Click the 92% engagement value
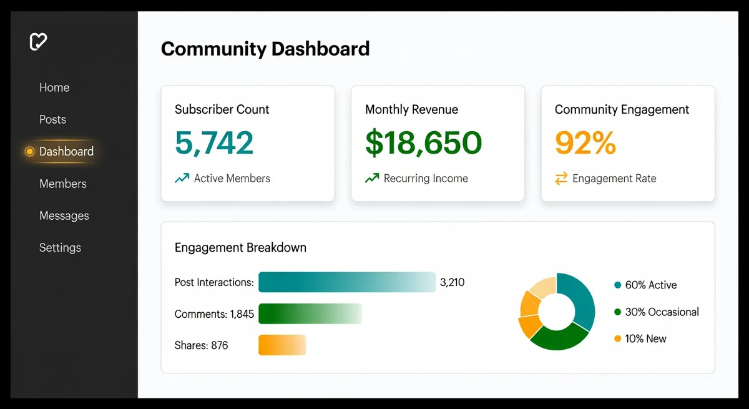749x409 pixels. [585, 143]
